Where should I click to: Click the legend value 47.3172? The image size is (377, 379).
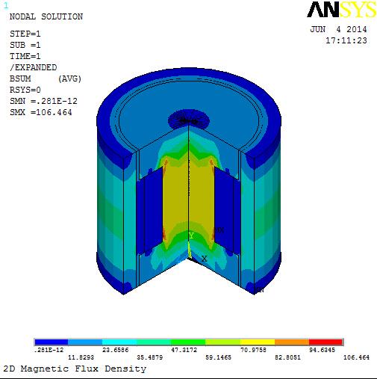[x=184, y=350]
